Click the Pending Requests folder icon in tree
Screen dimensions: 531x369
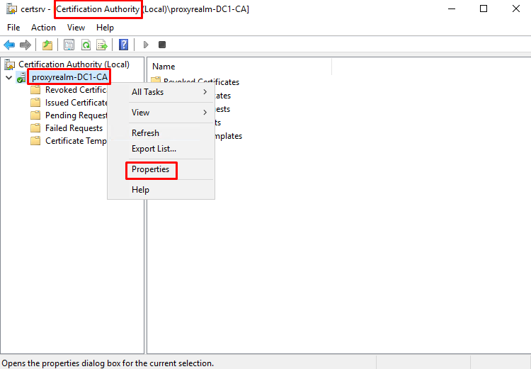(x=35, y=115)
